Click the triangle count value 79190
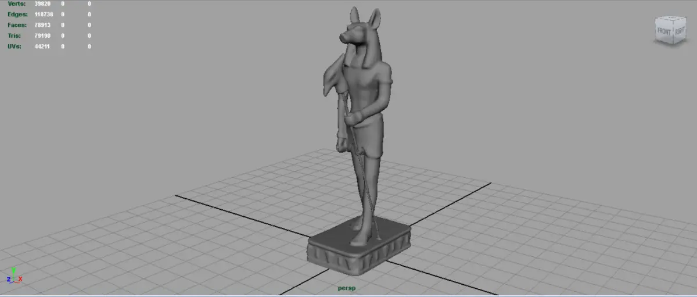The width and height of the screenshot is (697, 297). [x=43, y=35]
